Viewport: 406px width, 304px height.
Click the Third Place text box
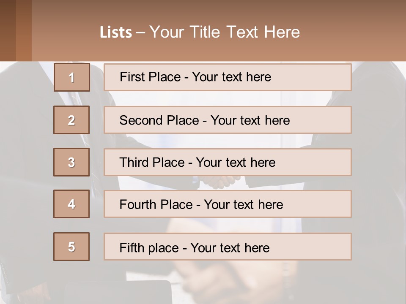(228, 162)
